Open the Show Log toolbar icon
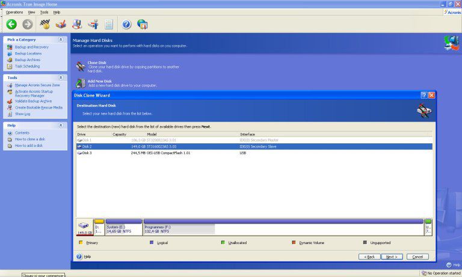The width and height of the screenshot is (462, 277). click(109, 25)
